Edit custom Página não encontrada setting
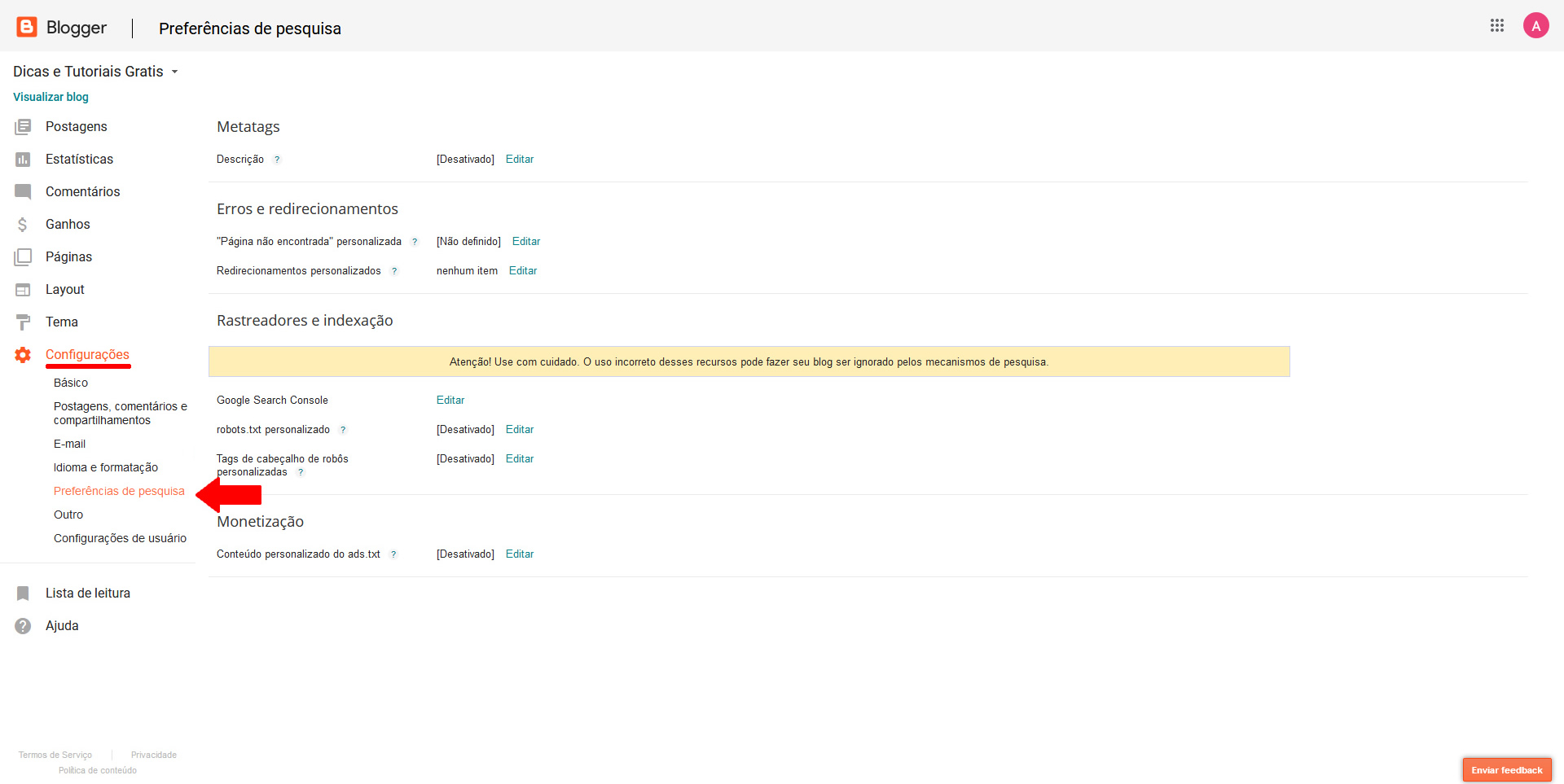Image resolution: width=1564 pixels, height=784 pixels. click(x=526, y=242)
